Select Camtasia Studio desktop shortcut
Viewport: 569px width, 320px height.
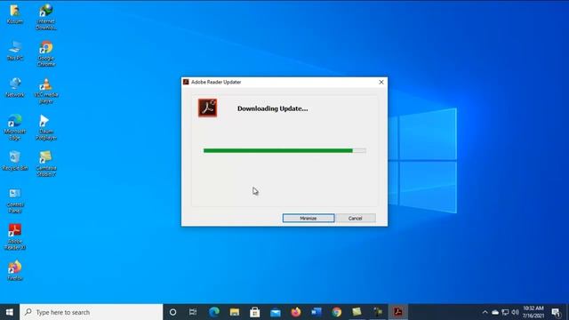click(46, 164)
